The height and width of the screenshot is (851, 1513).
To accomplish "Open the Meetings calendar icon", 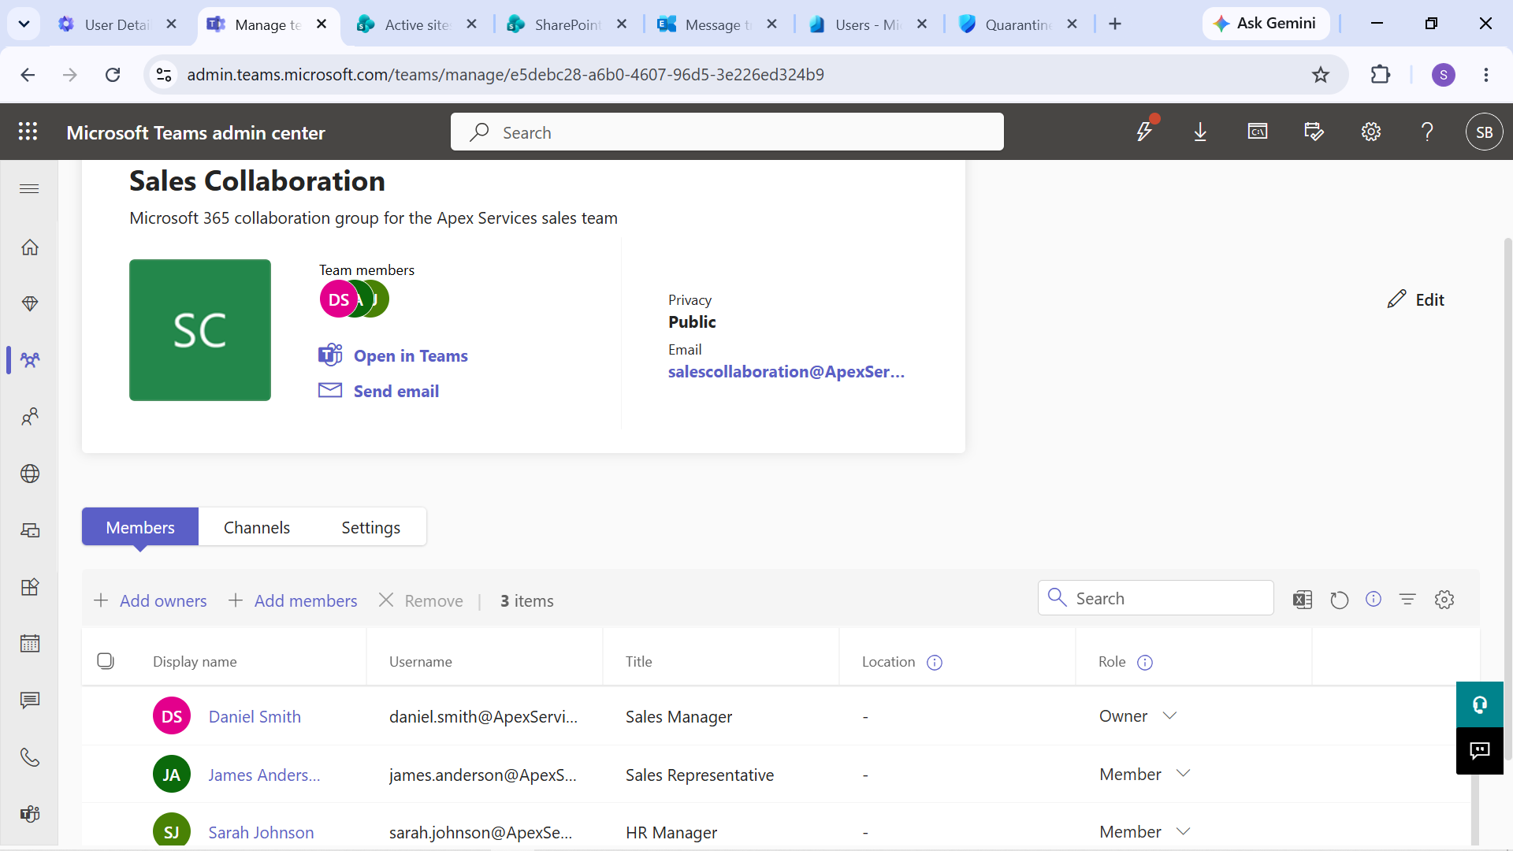I will [x=30, y=644].
